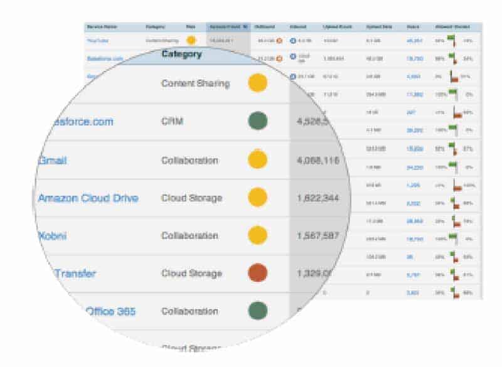Open the users count link in YouTube row
Screen dimensions: 502x367
coord(414,41)
